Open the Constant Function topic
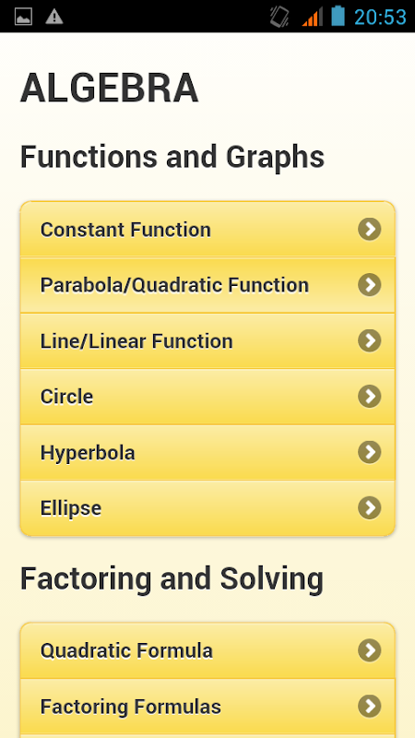This screenshot has height=738, width=415. [207, 229]
